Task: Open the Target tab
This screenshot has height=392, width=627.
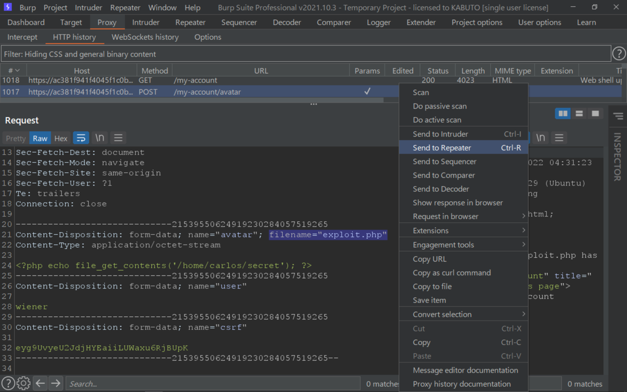Action: click(71, 22)
